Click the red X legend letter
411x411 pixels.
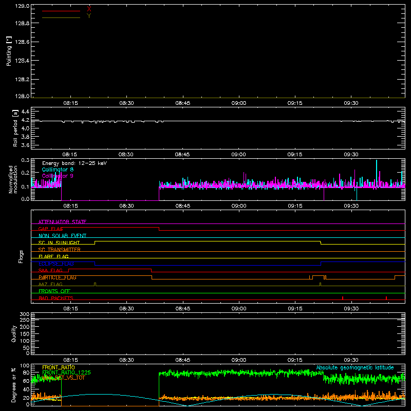(89, 9)
